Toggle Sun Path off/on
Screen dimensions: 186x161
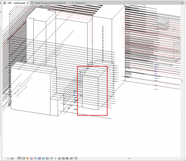pyautogui.click(x=27, y=158)
